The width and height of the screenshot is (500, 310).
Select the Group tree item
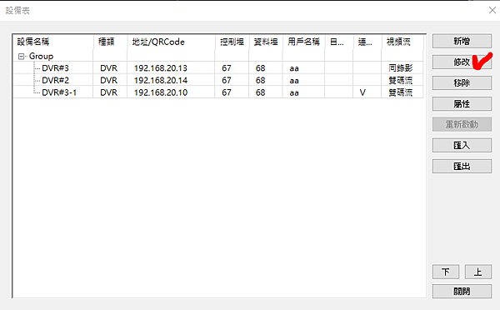tap(41, 57)
